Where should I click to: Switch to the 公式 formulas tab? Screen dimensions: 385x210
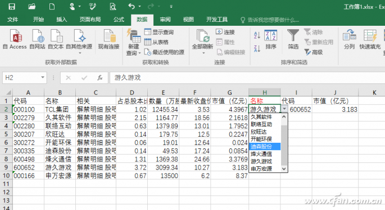[119, 20]
